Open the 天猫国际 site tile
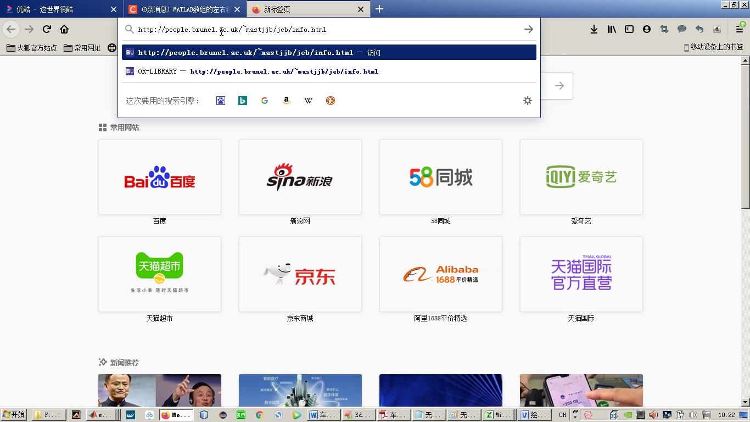 coord(581,274)
